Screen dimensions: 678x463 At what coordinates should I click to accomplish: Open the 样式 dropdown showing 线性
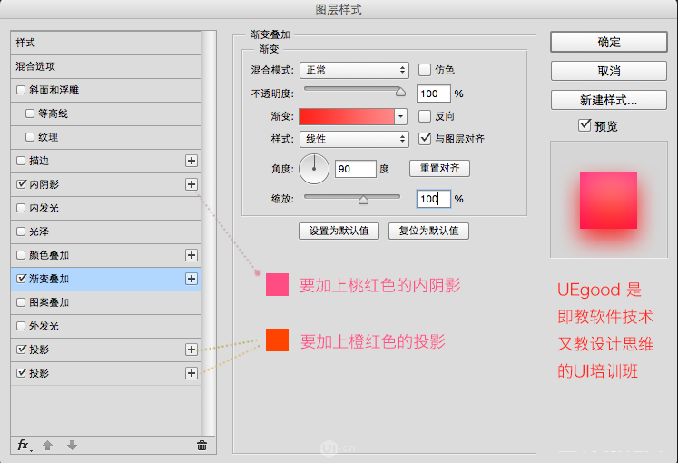point(354,139)
